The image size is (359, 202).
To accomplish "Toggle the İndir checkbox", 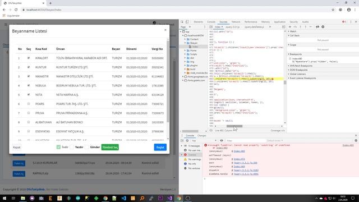I will pos(58,147).
